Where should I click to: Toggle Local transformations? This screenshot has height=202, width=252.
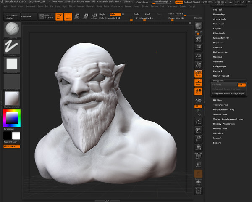point(198,91)
